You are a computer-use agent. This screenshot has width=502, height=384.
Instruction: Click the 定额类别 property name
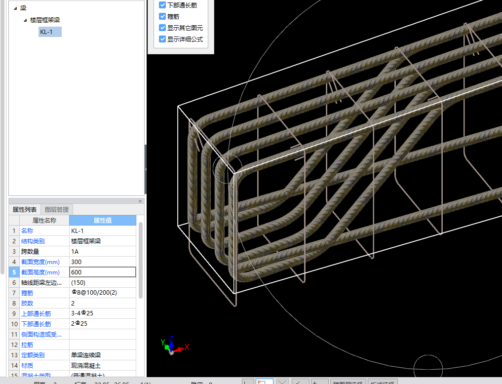pos(33,355)
